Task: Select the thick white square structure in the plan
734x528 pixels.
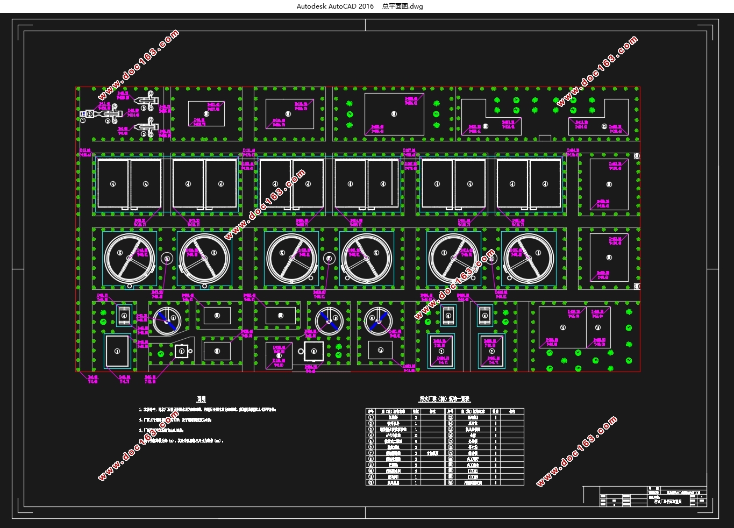Action: pyautogui.click(x=313, y=352)
